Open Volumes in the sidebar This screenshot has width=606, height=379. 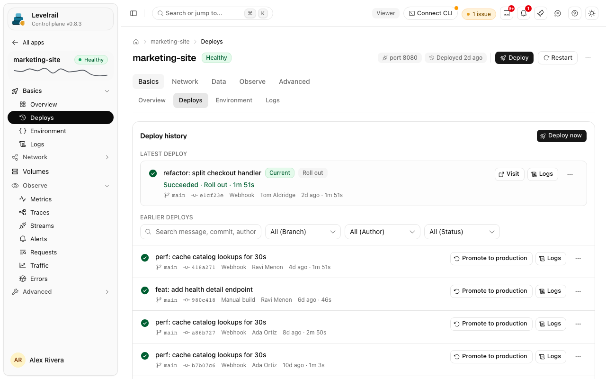click(61, 171)
